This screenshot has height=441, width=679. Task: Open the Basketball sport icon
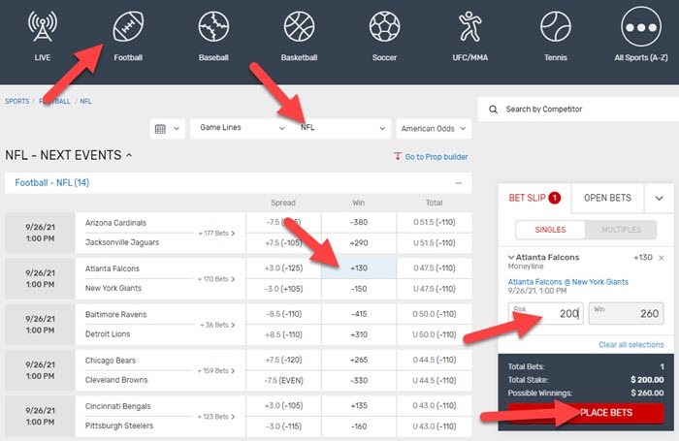coord(299,35)
